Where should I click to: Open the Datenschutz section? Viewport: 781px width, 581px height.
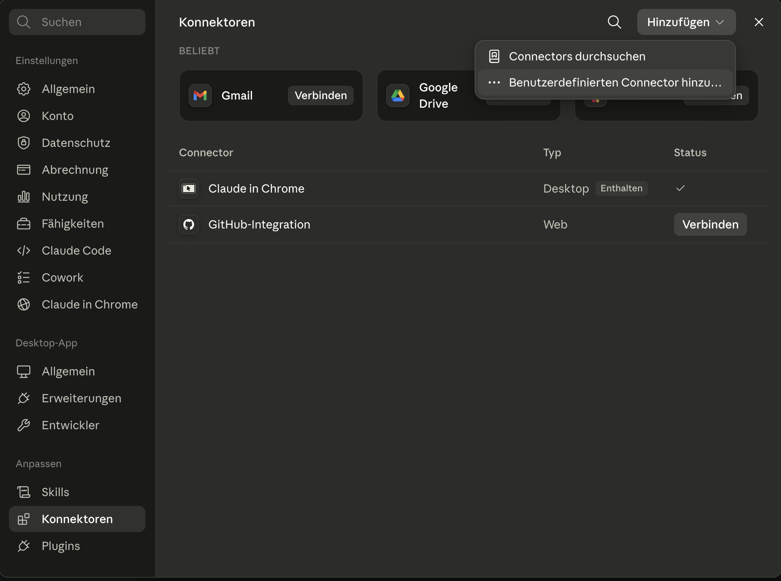pyautogui.click(x=77, y=143)
